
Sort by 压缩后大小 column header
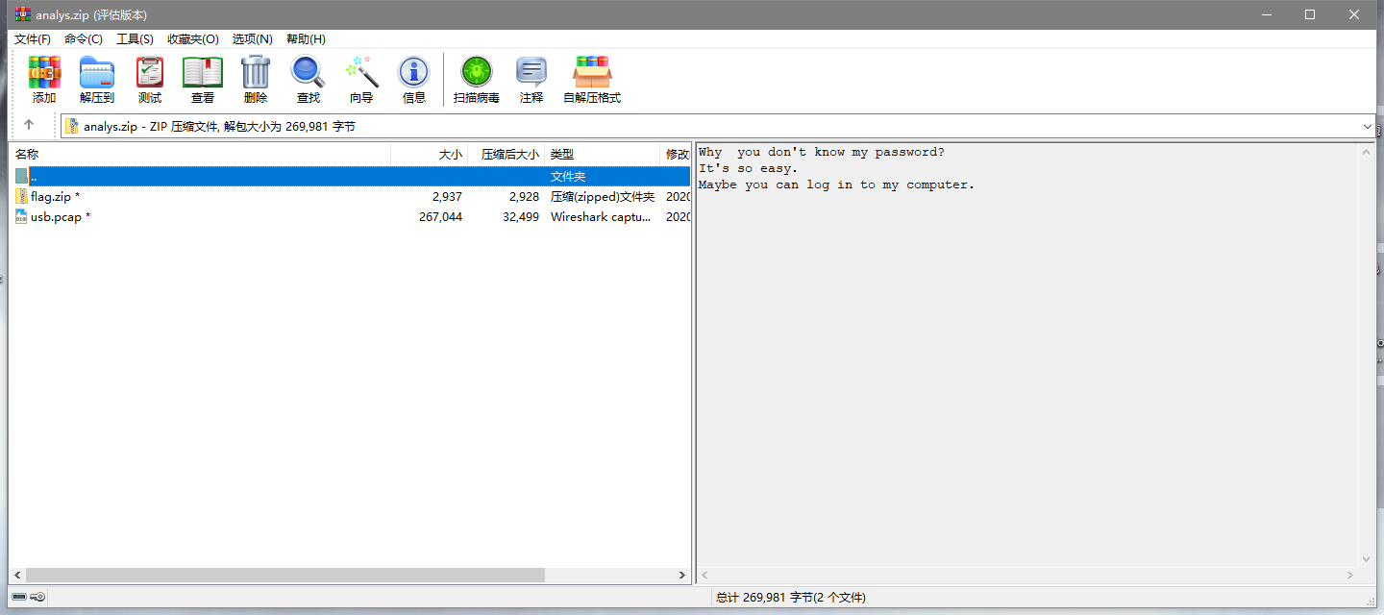(x=507, y=154)
